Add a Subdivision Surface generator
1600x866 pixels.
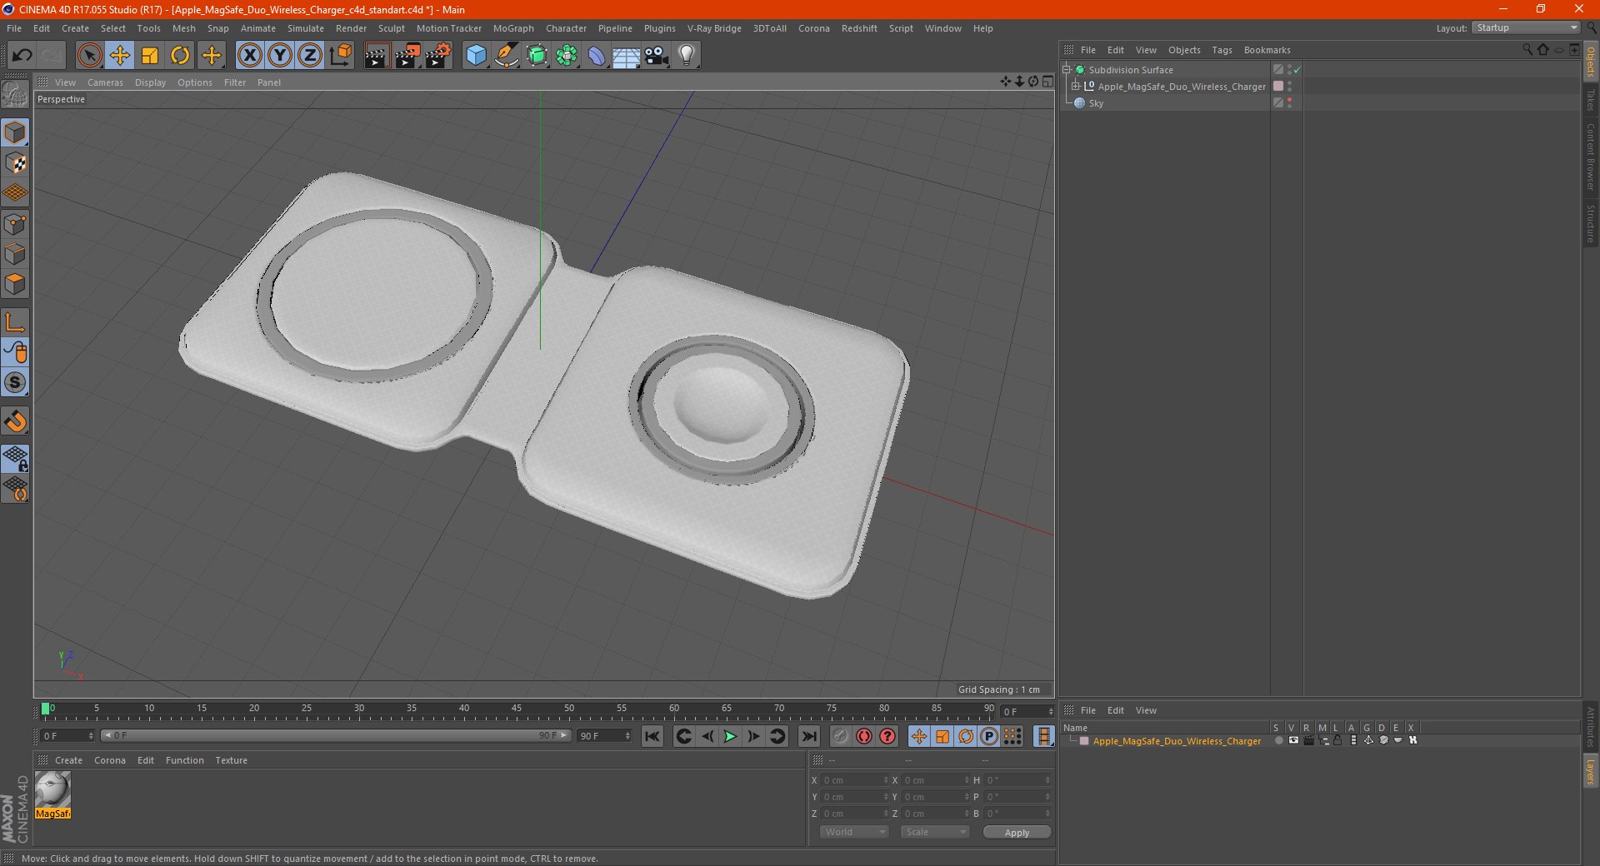(x=537, y=56)
